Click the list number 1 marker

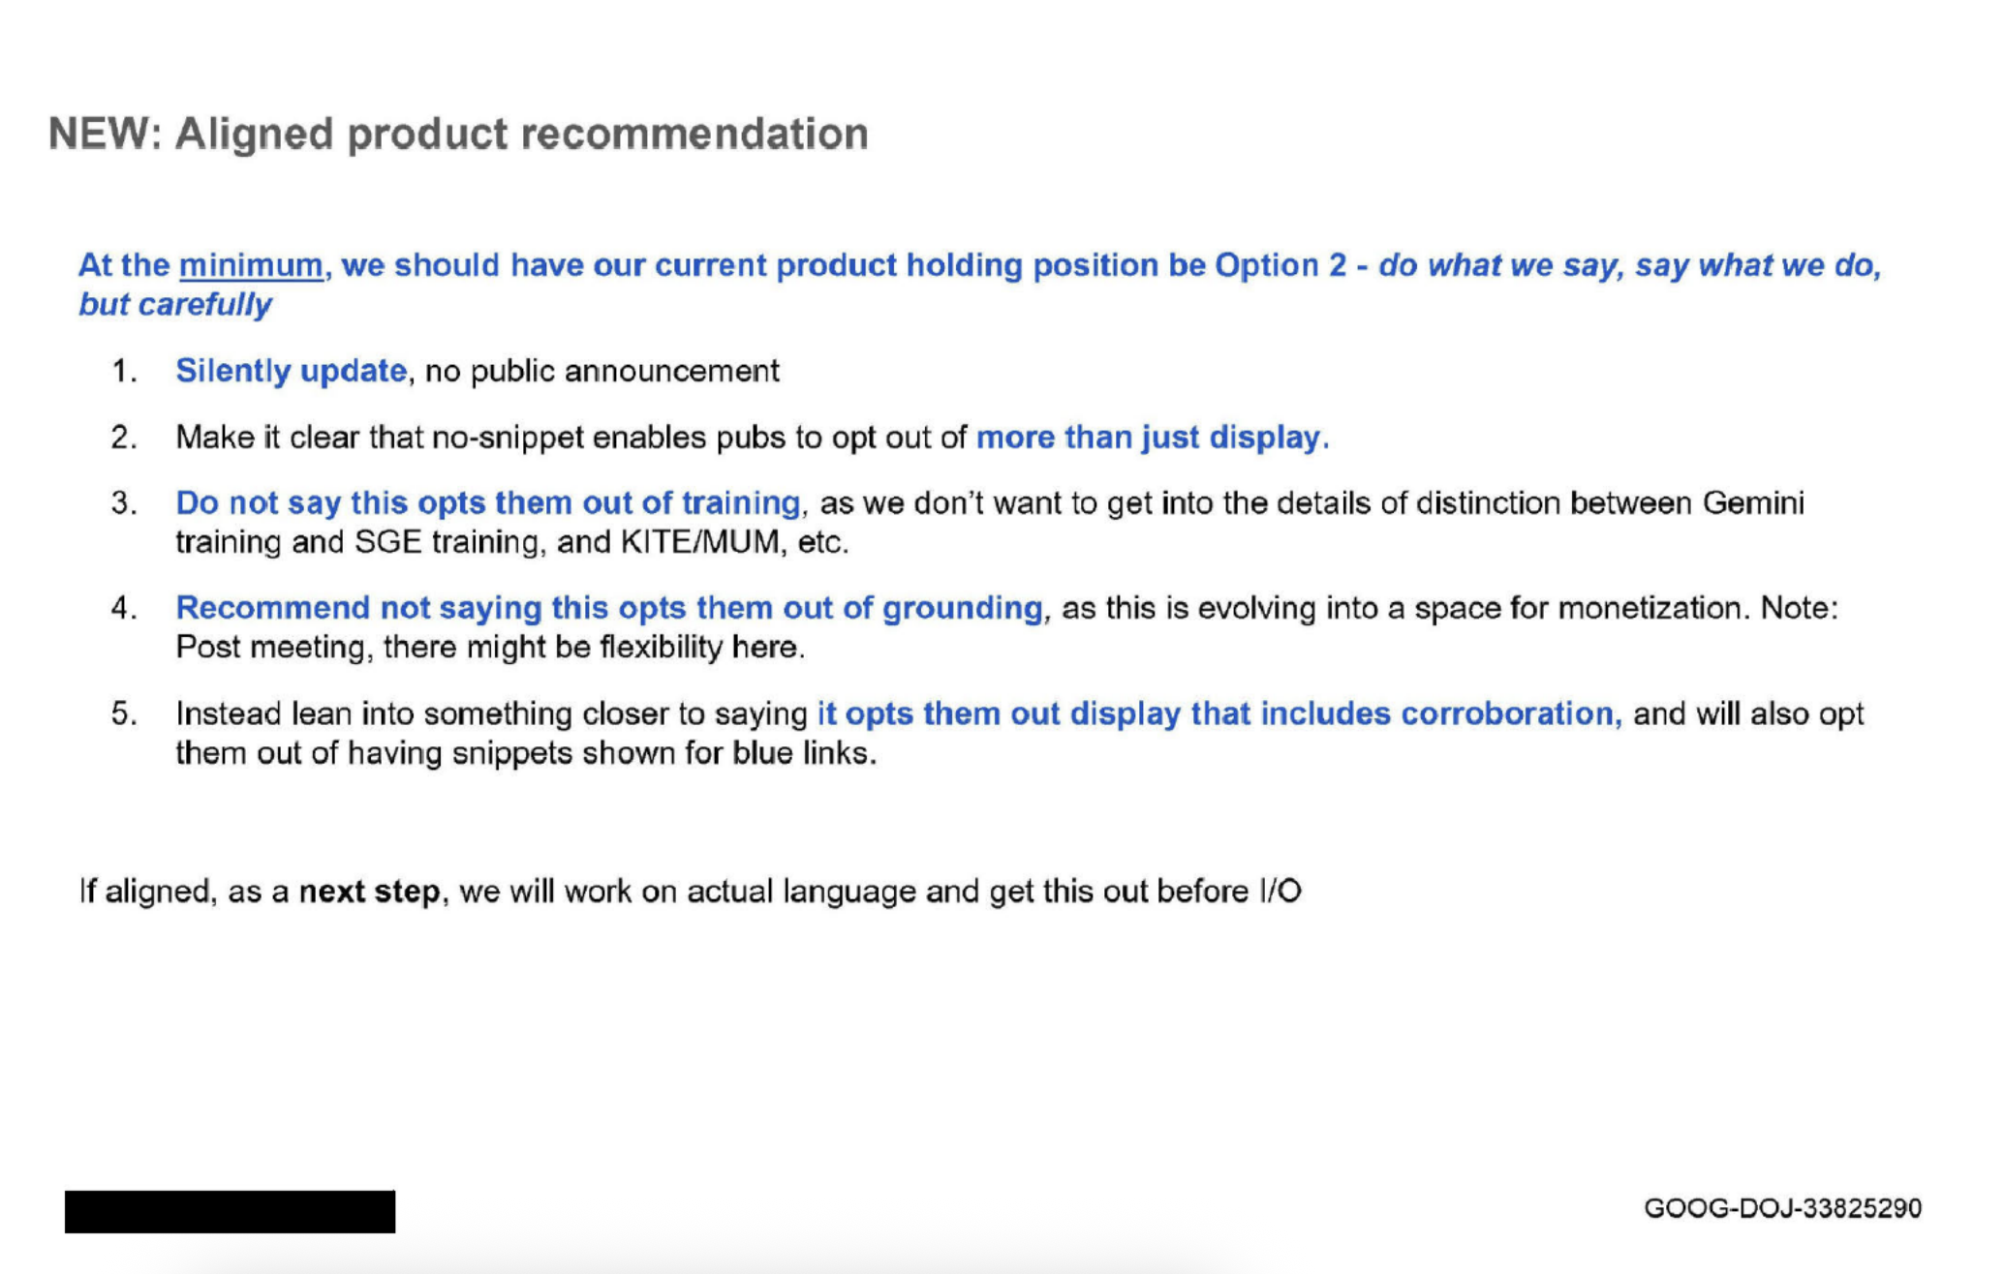coord(123,371)
